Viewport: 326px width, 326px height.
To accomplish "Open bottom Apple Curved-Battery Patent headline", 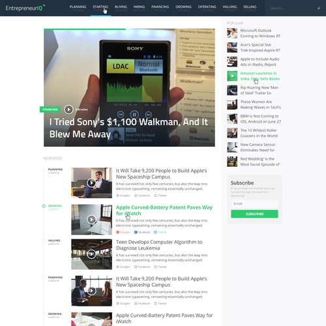I will point(164,318).
